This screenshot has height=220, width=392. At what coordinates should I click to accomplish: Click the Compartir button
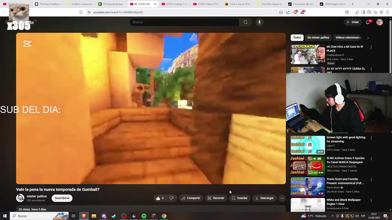coord(190,198)
